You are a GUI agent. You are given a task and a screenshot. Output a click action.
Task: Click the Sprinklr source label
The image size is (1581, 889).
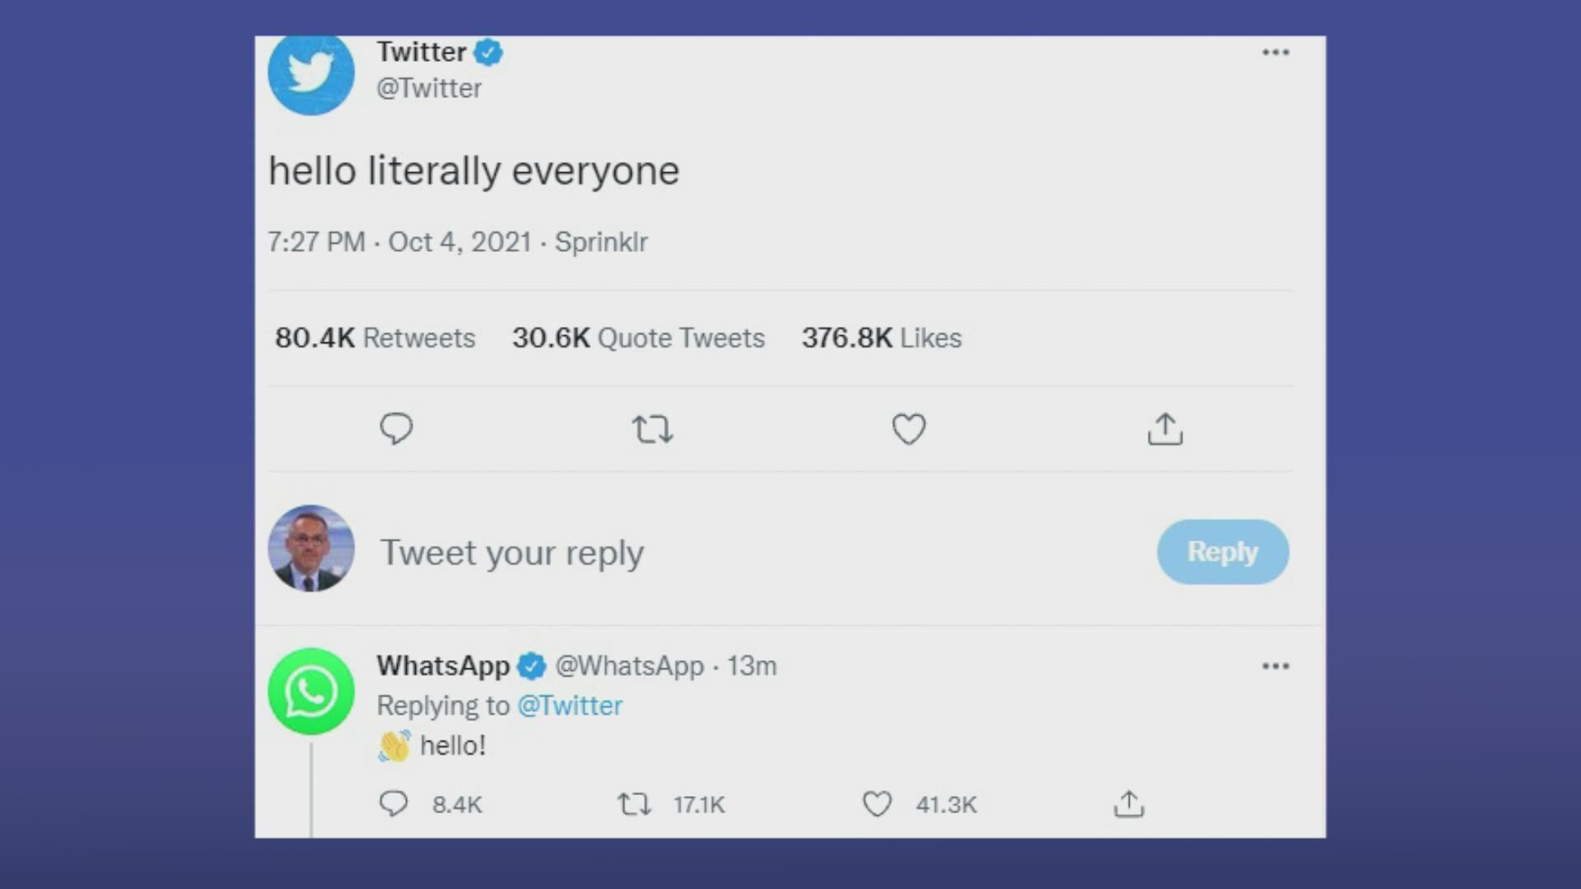(x=601, y=242)
